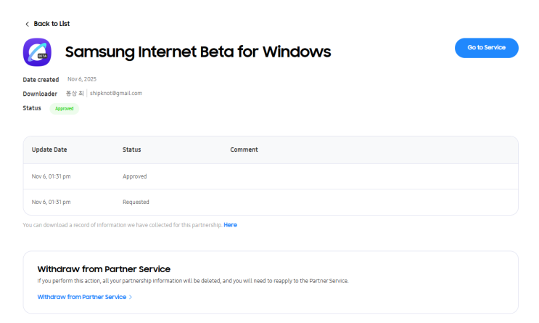This screenshot has width=539, height=323.
Task: Click the Samsung Internet Beta for Windows title
Action: pos(197,52)
